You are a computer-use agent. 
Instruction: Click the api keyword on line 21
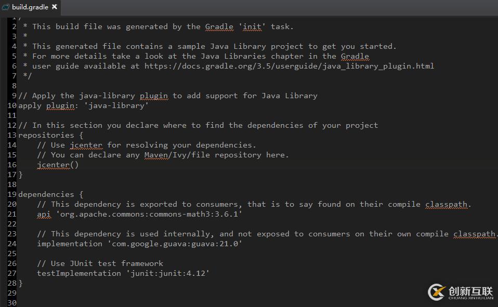pos(44,215)
